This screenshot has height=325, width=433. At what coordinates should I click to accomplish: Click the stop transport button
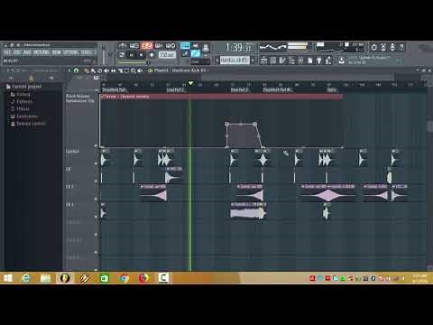(142, 55)
